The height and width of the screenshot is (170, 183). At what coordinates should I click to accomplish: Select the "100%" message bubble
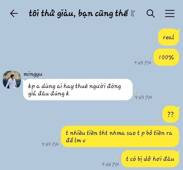point(166,57)
